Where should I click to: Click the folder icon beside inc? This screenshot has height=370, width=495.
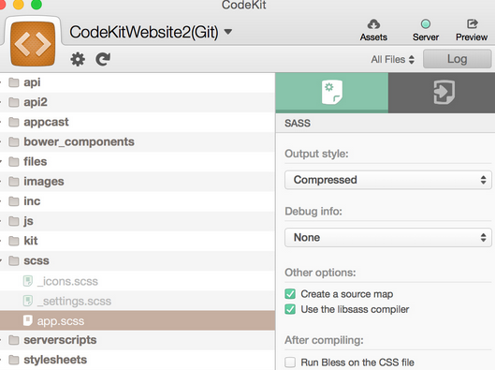tap(14, 201)
